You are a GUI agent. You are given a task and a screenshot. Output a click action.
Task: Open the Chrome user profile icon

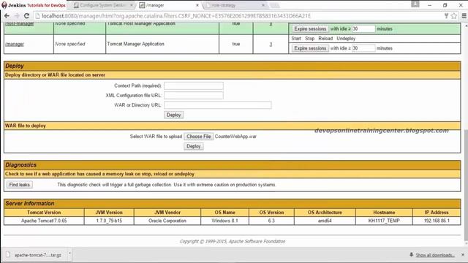(415, 4)
